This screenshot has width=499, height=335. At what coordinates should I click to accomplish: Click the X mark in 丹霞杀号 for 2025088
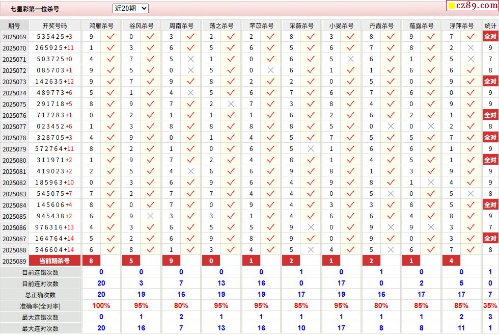point(391,249)
